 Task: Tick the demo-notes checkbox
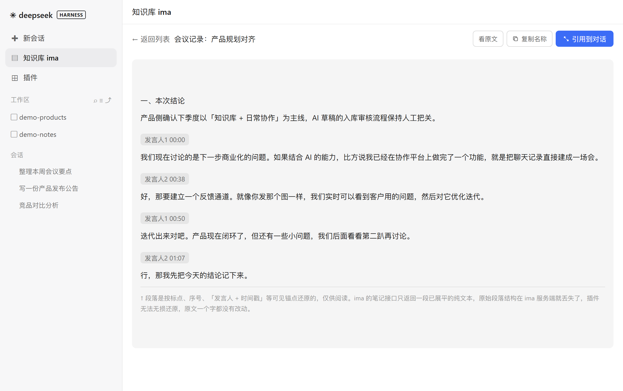14,134
